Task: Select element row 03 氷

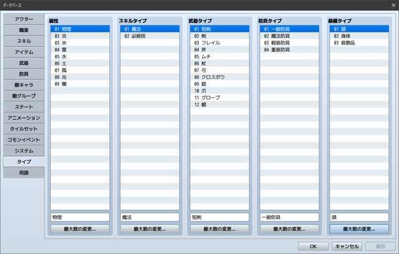Action: pyautogui.click(x=80, y=43)
